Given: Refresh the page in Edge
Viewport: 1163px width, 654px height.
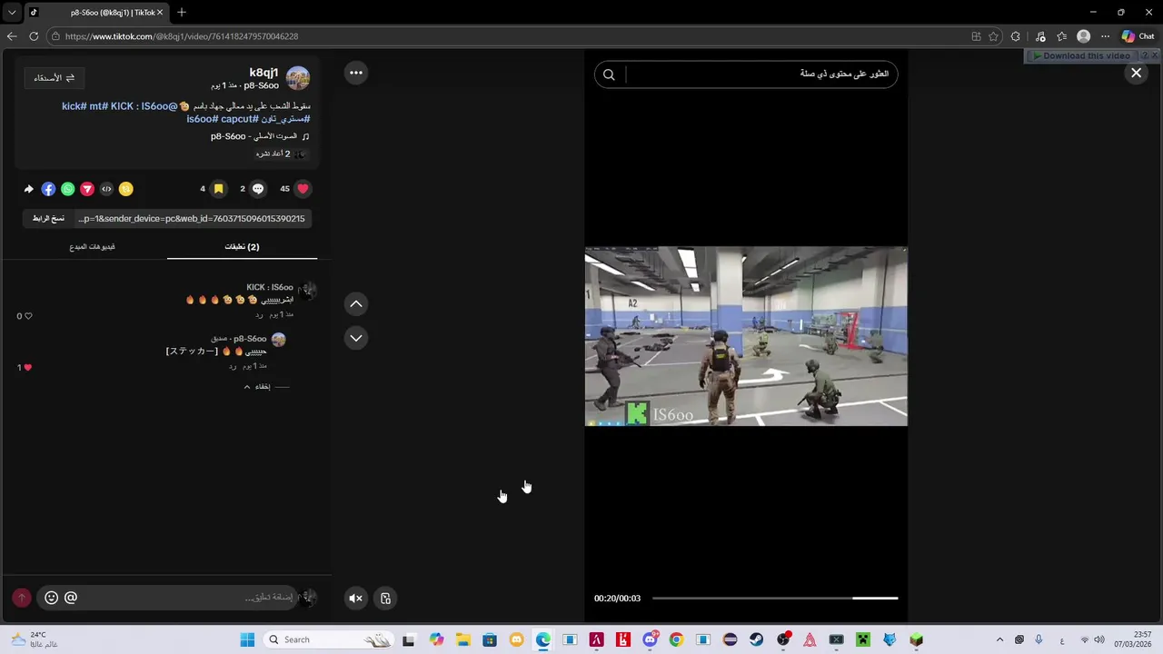Looking at the screenshot, I should click(34, 36).
